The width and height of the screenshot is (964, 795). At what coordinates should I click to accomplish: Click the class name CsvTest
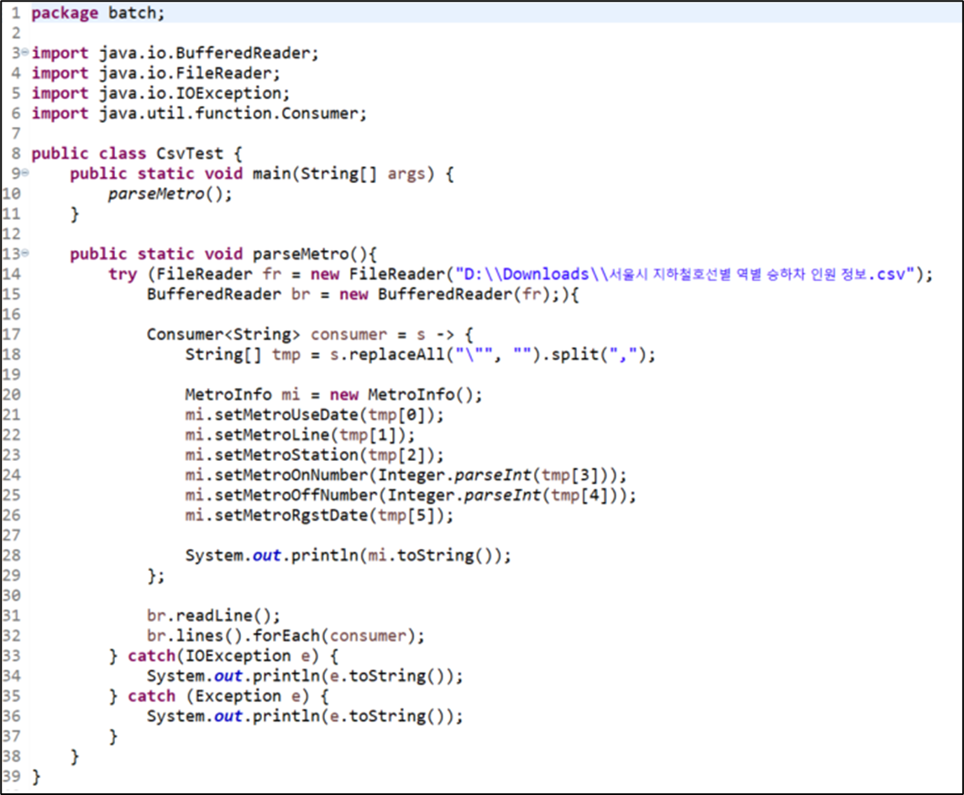190,154
